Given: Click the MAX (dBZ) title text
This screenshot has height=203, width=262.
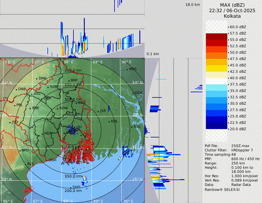Looking at the screenshot, I should 232,5.
